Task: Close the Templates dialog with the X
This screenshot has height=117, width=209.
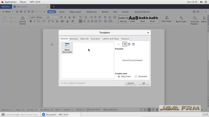Action: coord(148,32)
